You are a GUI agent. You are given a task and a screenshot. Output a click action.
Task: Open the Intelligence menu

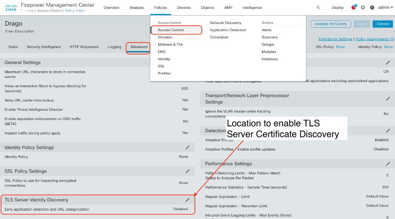click(252, 8)
